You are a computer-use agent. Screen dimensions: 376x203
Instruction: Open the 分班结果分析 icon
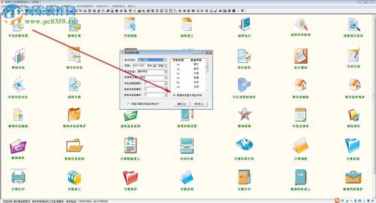pos(244,144)
